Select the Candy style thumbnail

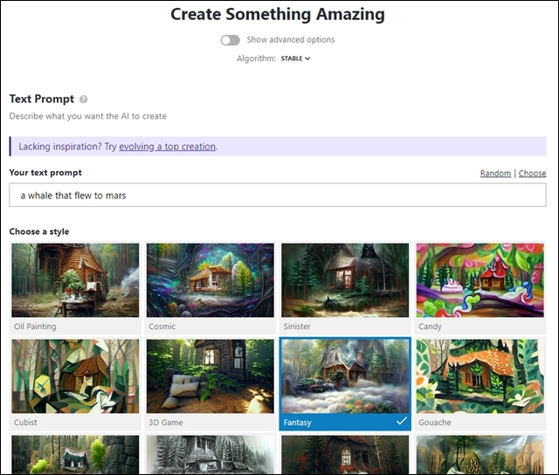tap(480, 280)
